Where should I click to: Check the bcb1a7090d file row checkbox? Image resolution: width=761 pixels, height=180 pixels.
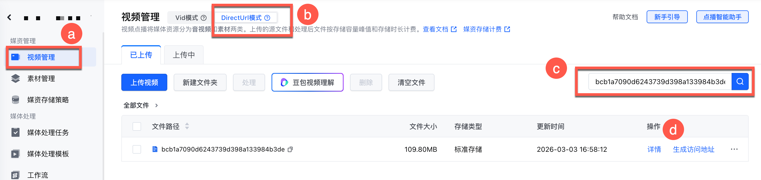pyautogui.click(x=137, y=149)
